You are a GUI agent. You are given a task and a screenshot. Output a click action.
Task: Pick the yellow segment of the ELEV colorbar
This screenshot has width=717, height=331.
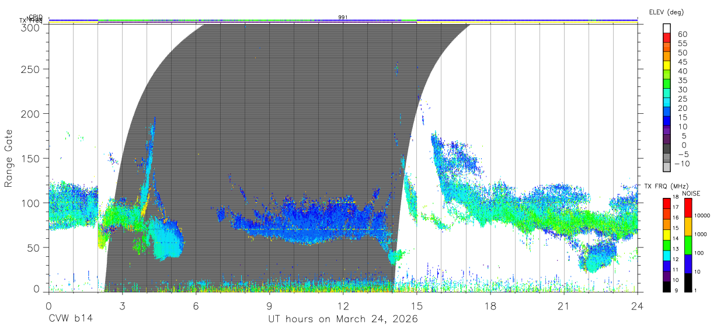click(x=667, y=65)
